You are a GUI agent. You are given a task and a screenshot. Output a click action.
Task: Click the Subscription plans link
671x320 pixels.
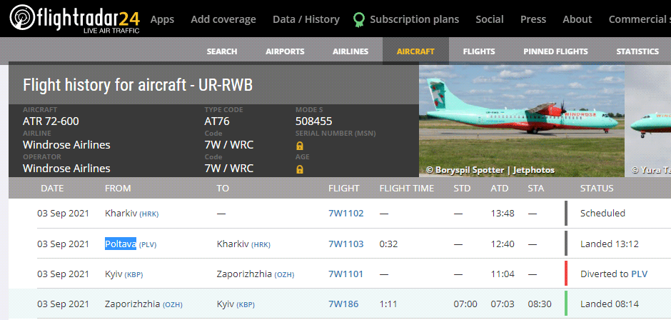point(414,19)
